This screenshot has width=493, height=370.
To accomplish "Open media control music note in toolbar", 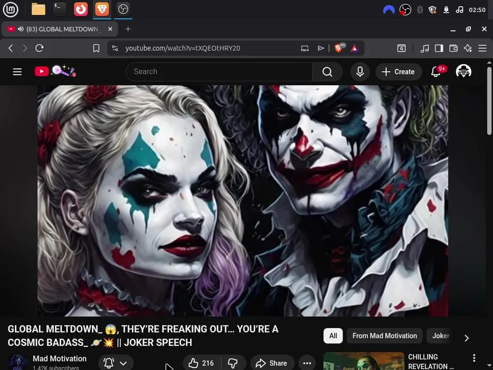I will 425,48.
